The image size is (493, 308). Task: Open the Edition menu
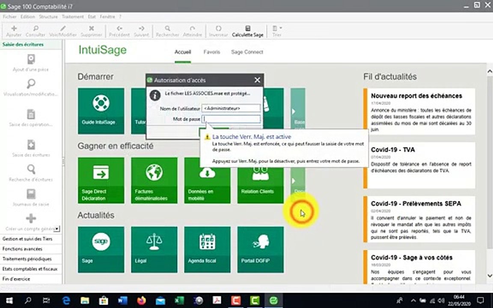[28, 17]
